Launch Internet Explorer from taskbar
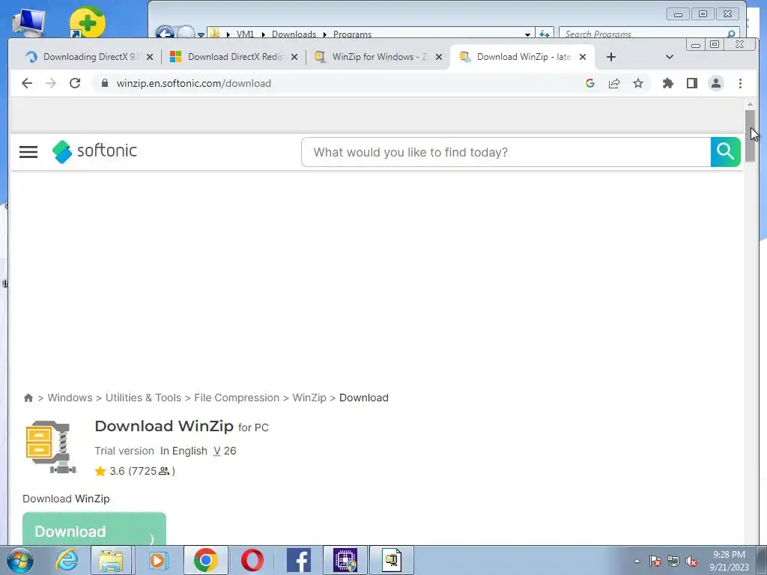This screenshot has height=575, width=767. point(67,560)
